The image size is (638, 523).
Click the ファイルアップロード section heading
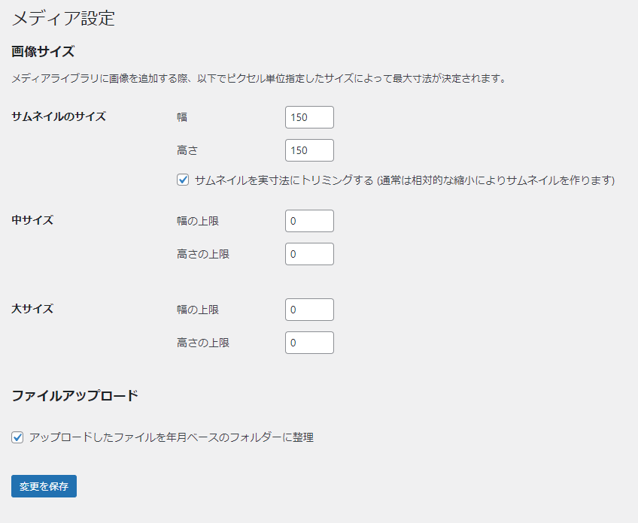tap(74, 395)
